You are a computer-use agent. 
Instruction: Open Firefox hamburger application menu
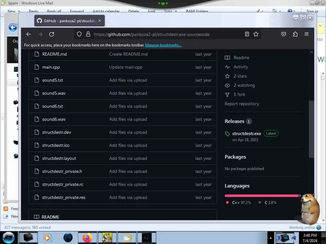coord(307,34)
